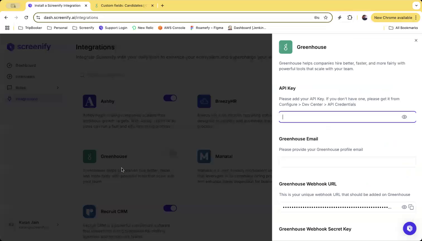Open the All Bookmarks folder
Viewport: 422px width, 241px height.
(x=403, y=28)
